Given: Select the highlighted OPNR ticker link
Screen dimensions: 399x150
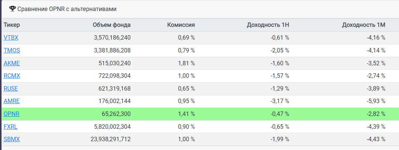Looking at the screenshot, I should (11, 114).
